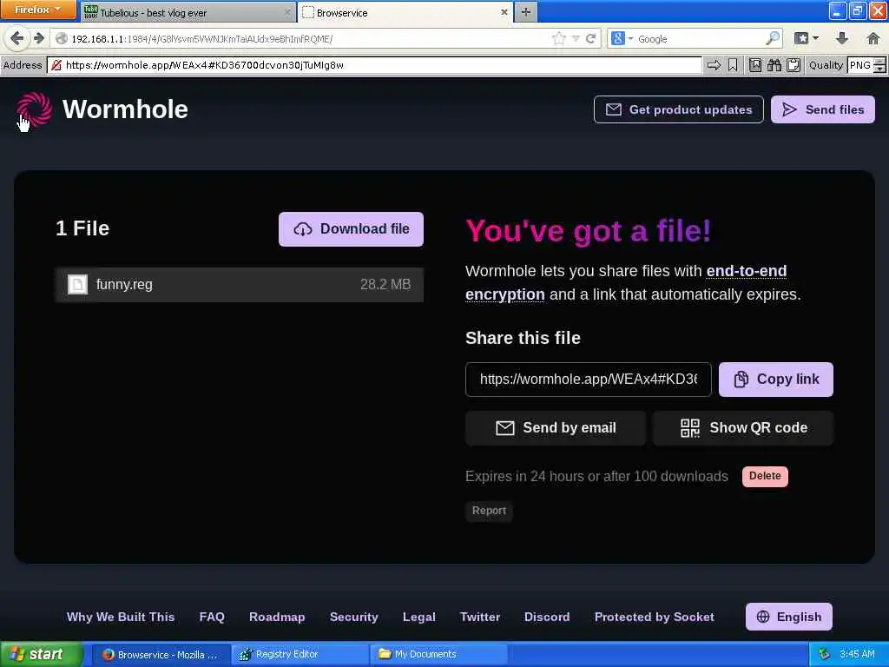Click the Download file button
The image size is (889, 667).
[x=351, y=229]
